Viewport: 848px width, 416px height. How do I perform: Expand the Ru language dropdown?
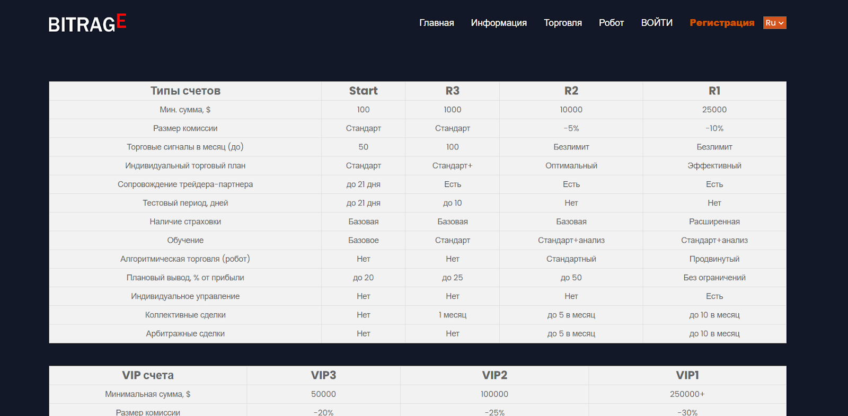click(x=774, y=23)
